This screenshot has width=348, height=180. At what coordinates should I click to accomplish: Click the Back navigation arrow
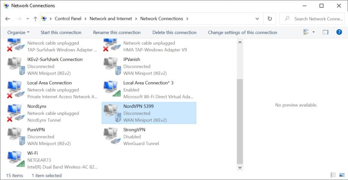(x=8, y=19)
